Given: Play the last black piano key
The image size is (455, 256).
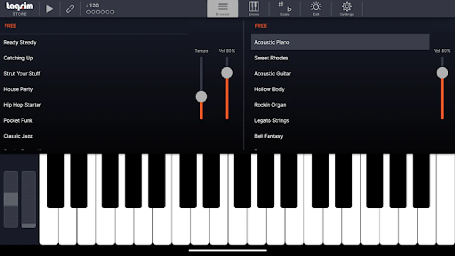Looking at the screenshot, I should [421, 181].
